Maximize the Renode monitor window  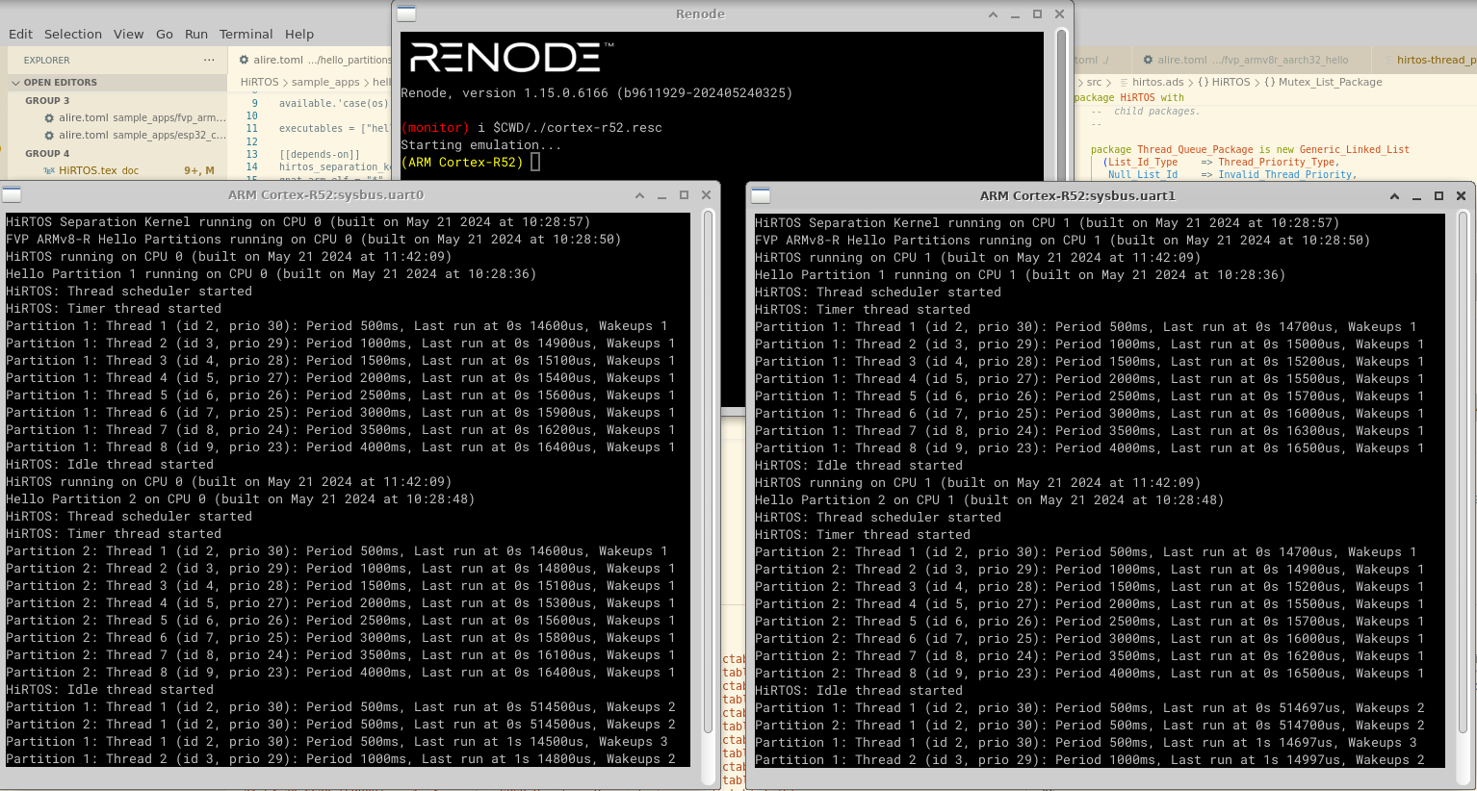click(1037, 14)
